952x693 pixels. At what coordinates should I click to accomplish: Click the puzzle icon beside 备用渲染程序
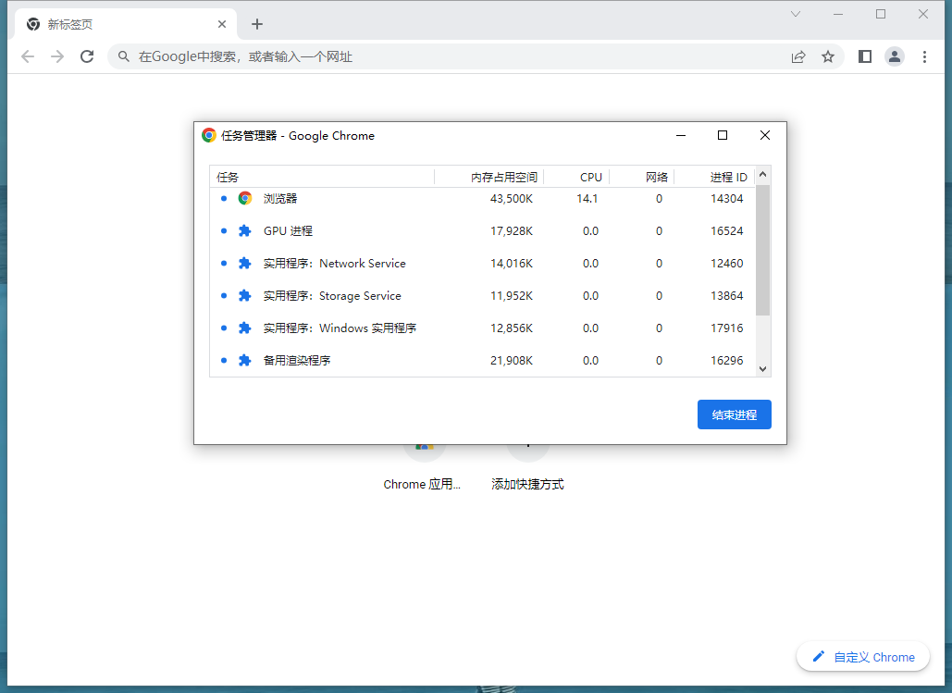(x=244, y=360)
